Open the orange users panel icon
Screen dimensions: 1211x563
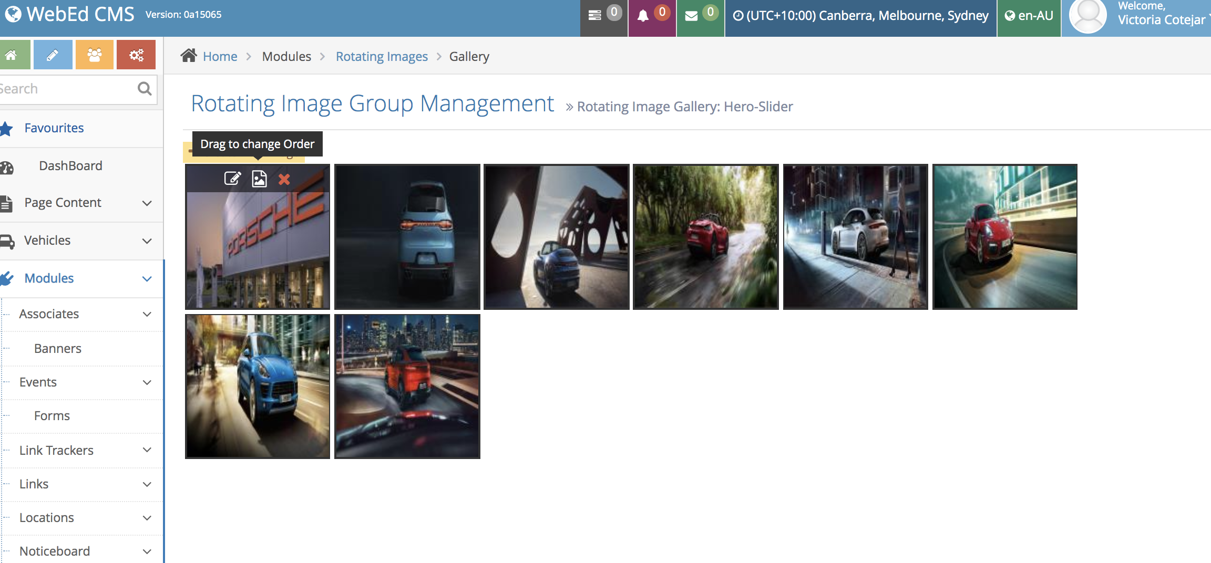click(x=94, y=54)
